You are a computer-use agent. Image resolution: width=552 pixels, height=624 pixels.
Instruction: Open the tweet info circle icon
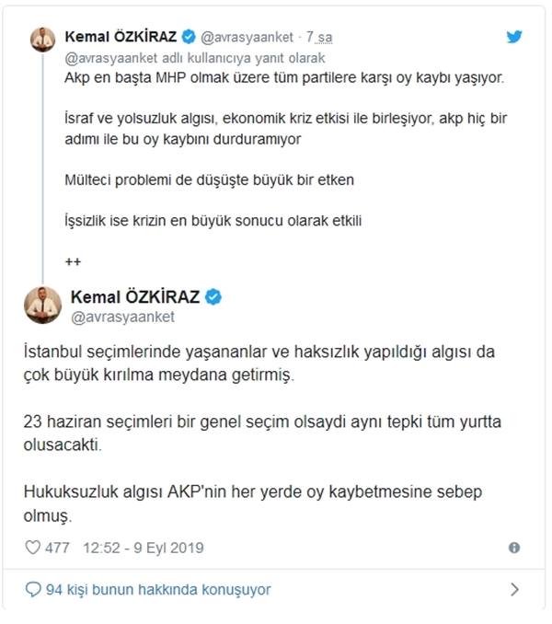click(x=514, y=548)
